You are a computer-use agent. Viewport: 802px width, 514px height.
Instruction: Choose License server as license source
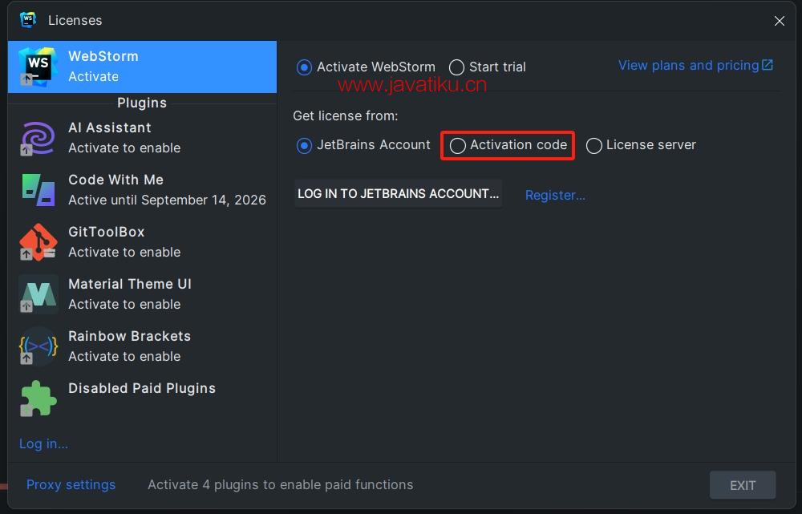pos(594,146)
